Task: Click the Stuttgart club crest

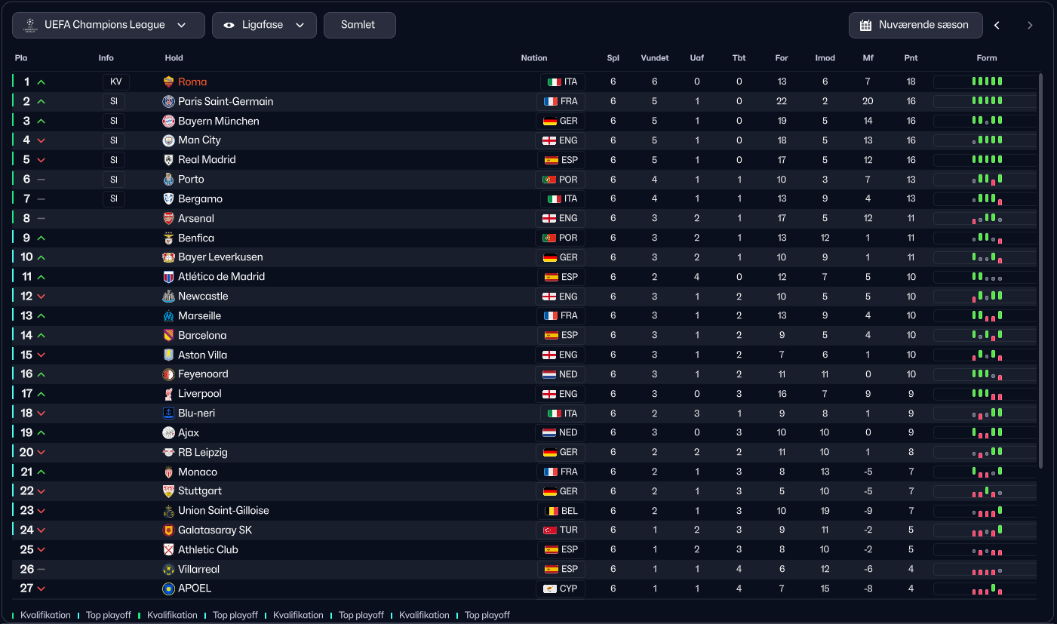Action: [x=169, y=491]
